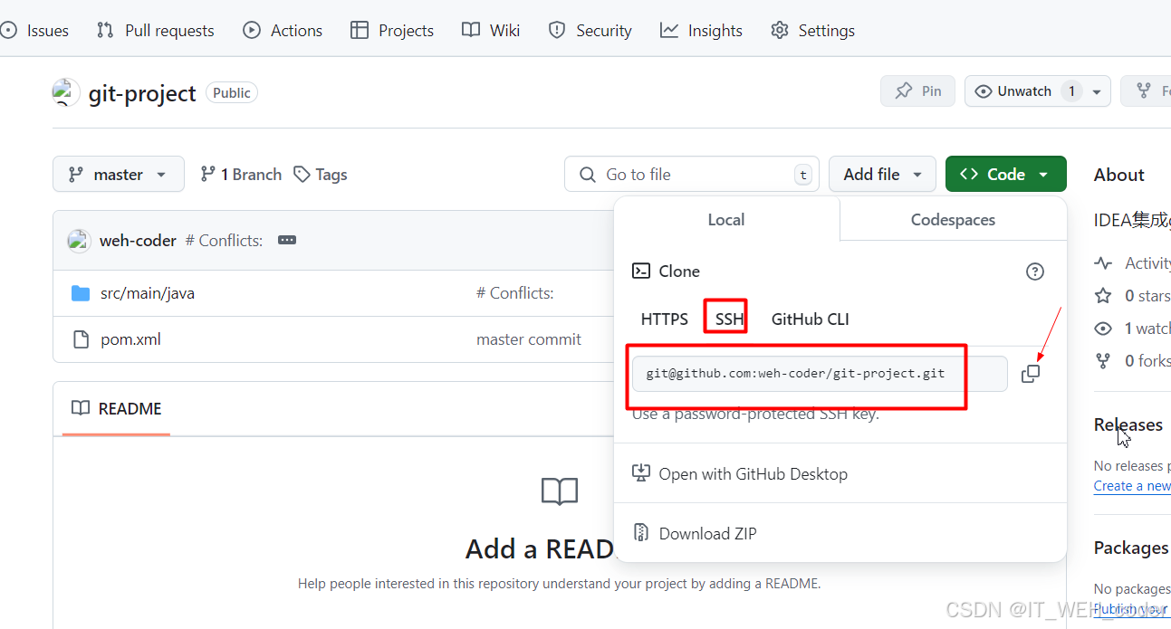Expand the Unwatch dropdown arrow

pos(1097,91)
